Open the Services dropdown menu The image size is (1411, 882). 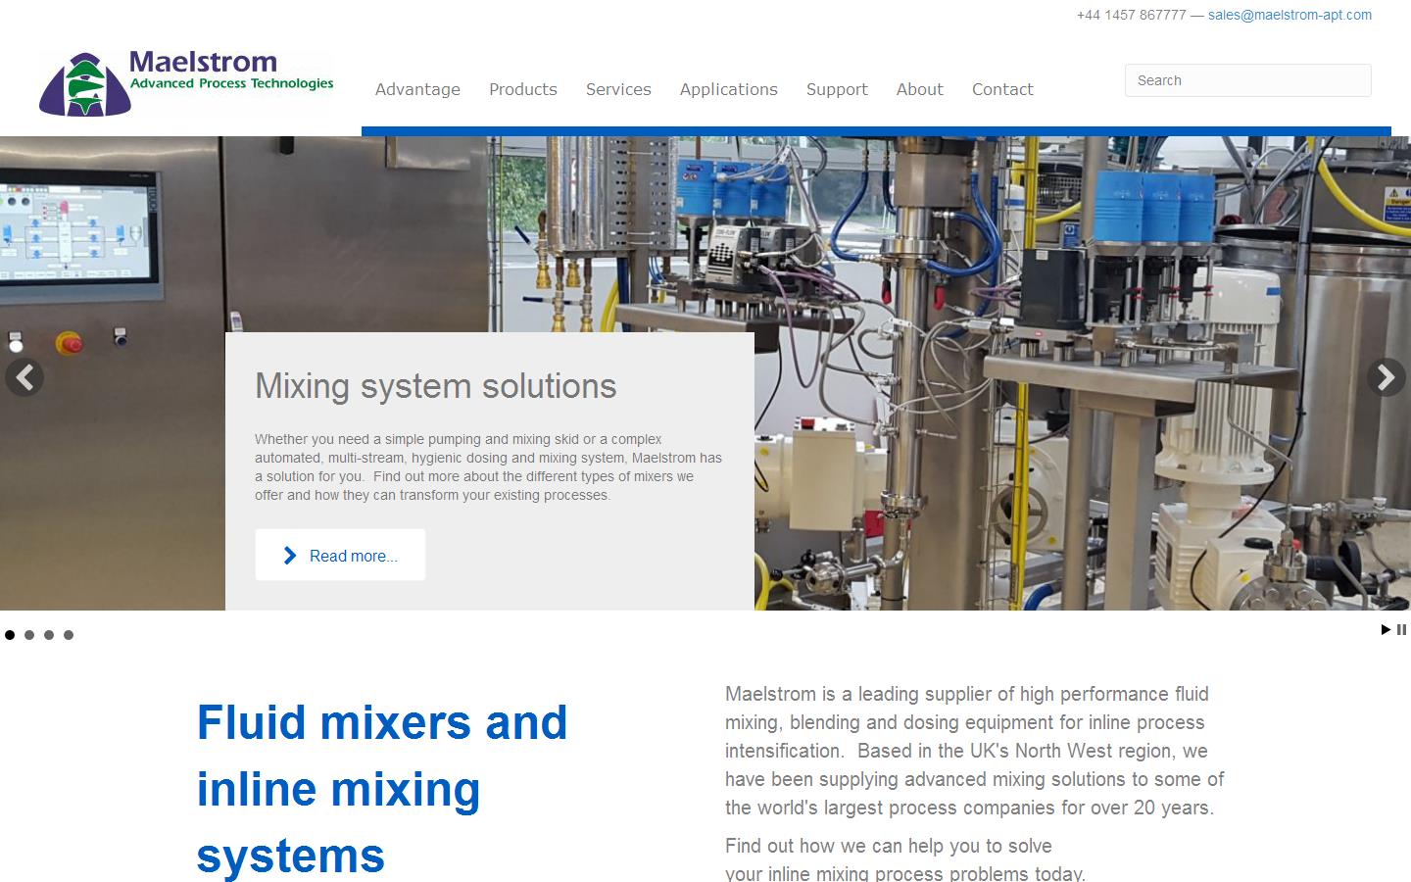pyautogui.click(x=618, y=89)
